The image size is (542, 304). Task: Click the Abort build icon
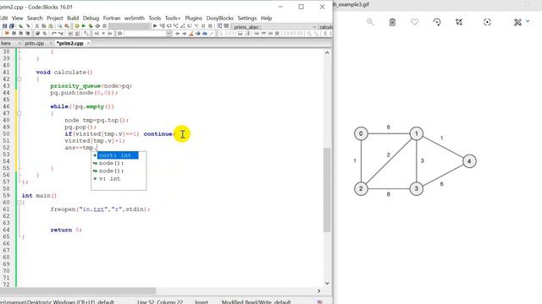[x=104, y=26]
